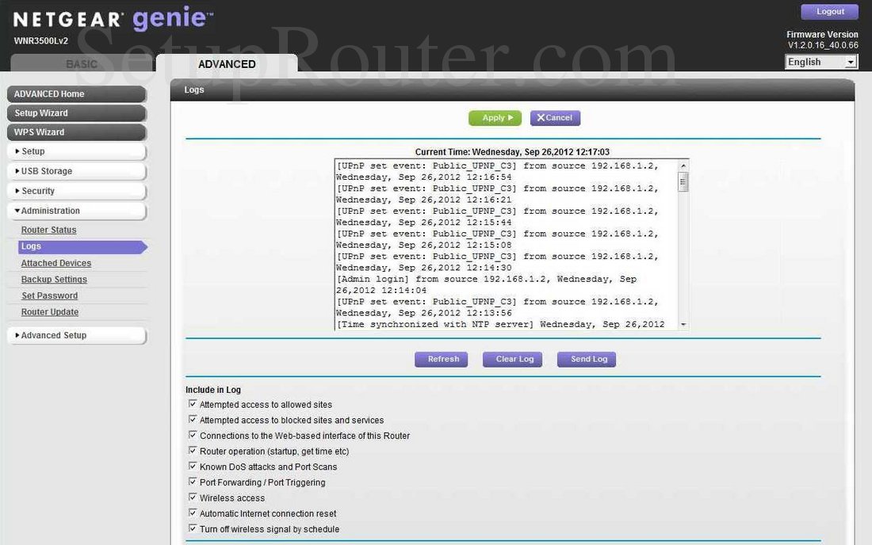The image size is (872, 545).
Task: Open the Setup Wizard
Action: [76, 112]
